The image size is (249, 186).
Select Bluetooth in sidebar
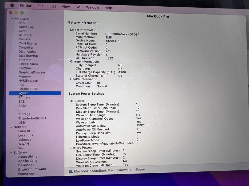click(x=26, y=35)
